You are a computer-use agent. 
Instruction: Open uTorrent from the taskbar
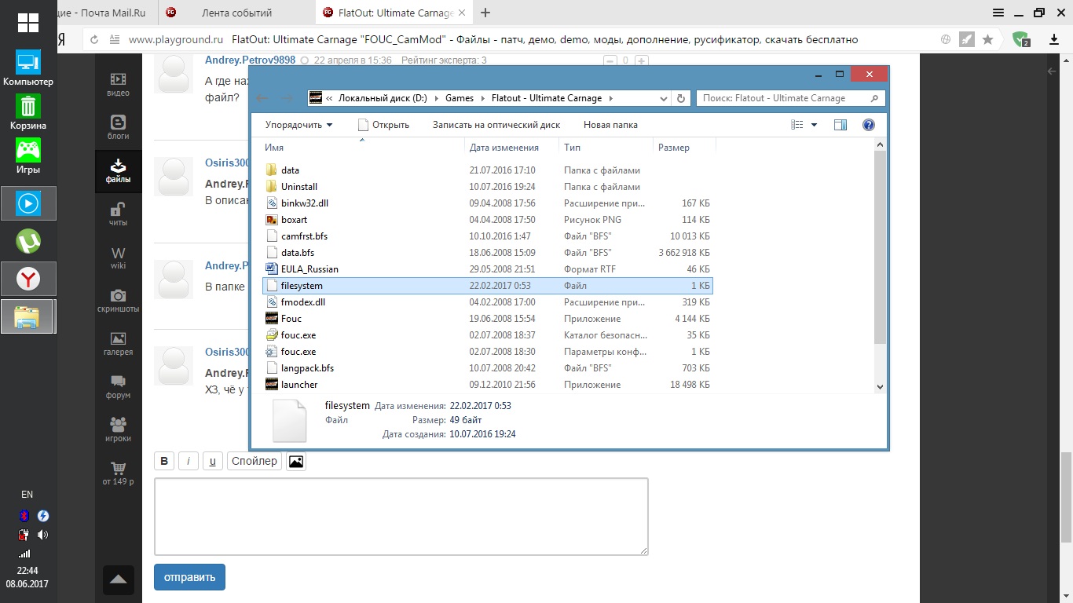pos(28,241)
